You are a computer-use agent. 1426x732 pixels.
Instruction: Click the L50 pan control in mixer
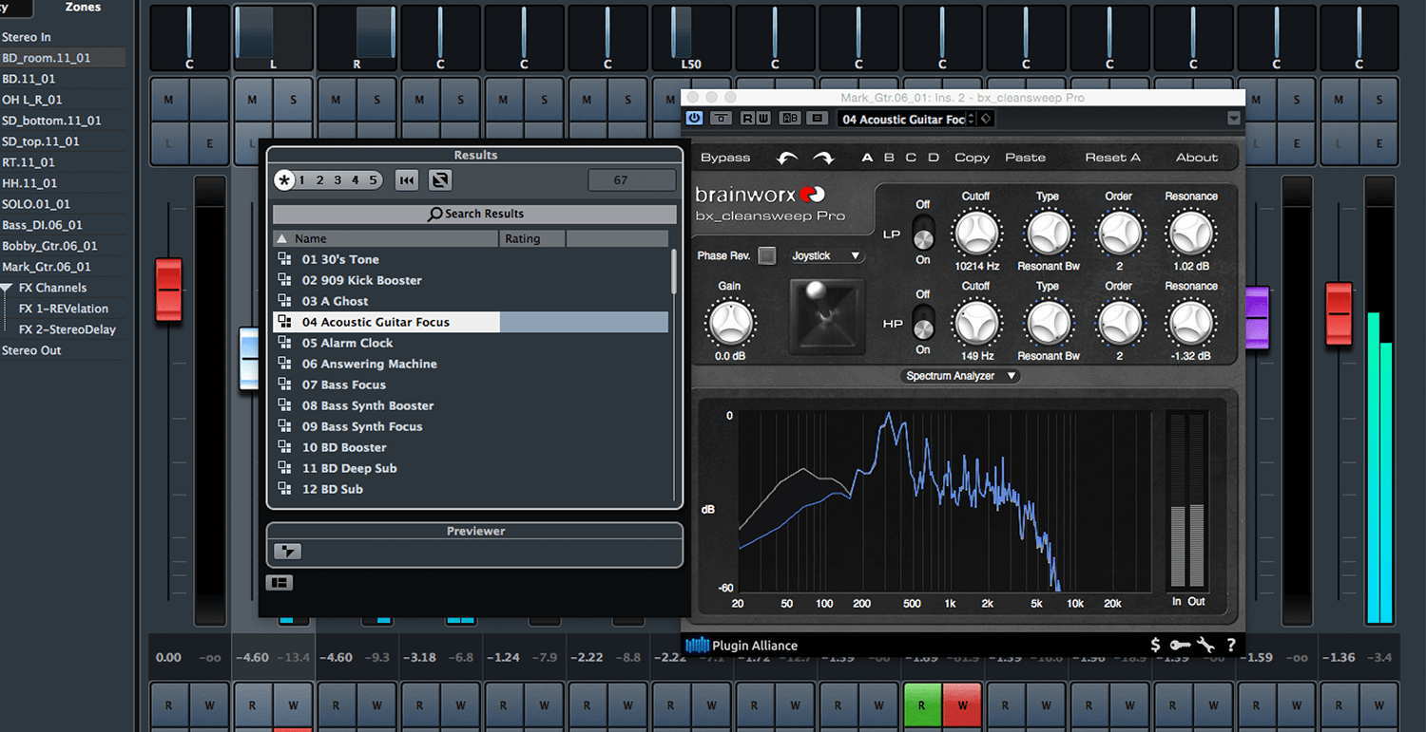(x=691, y=38)
